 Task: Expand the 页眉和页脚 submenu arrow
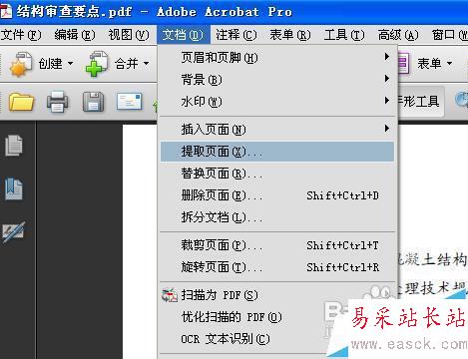386,57
